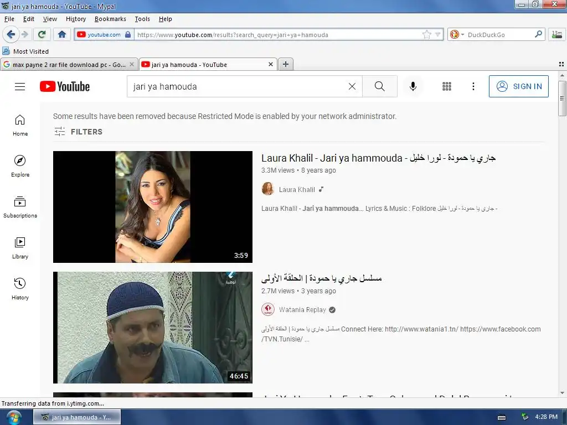Click the Laura Khalil channel avatar
The image size is (567, 425).
[x=267, y=189]
